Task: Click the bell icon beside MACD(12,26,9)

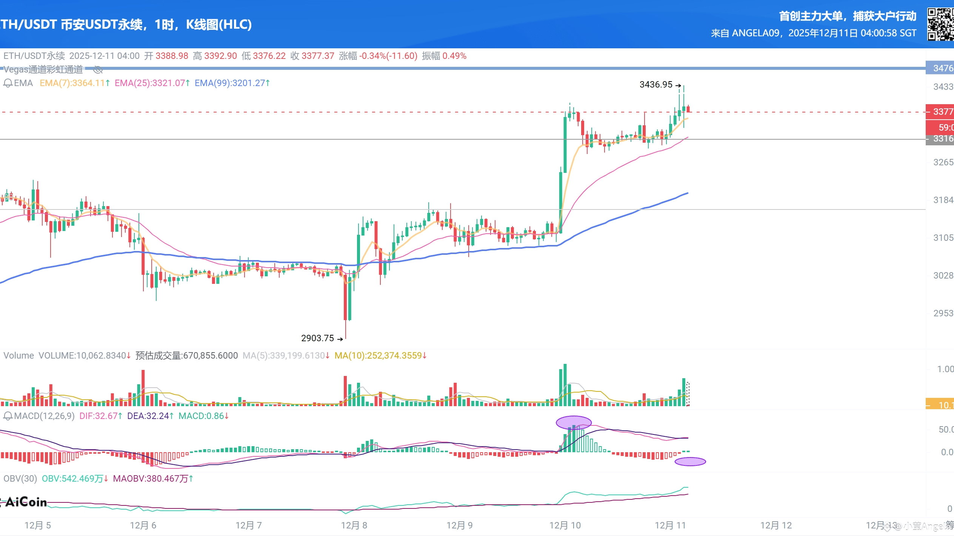Action: [8, 416]
